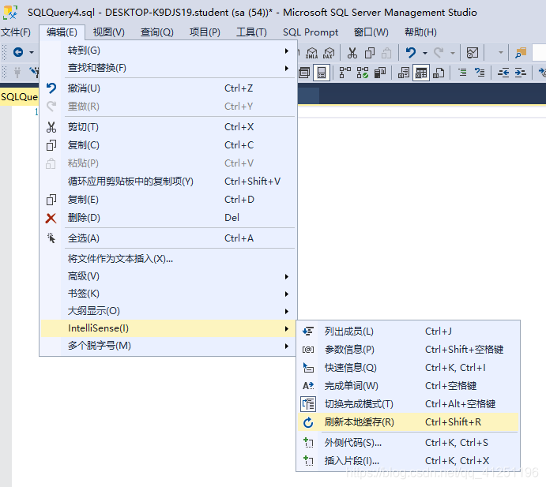Expand the 高级(V) submenu
This screenshot has height=487, width=546.
coord(287,276)
